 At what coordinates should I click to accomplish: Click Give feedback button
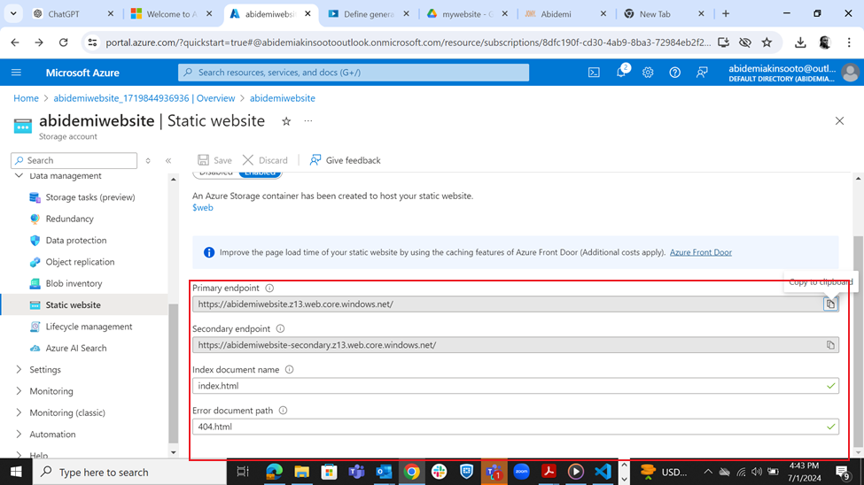click(x=345, y=160)
